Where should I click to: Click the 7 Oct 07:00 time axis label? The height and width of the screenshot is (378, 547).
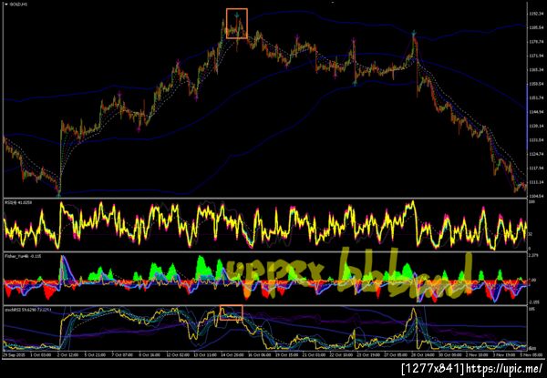(x=123, y=354)
